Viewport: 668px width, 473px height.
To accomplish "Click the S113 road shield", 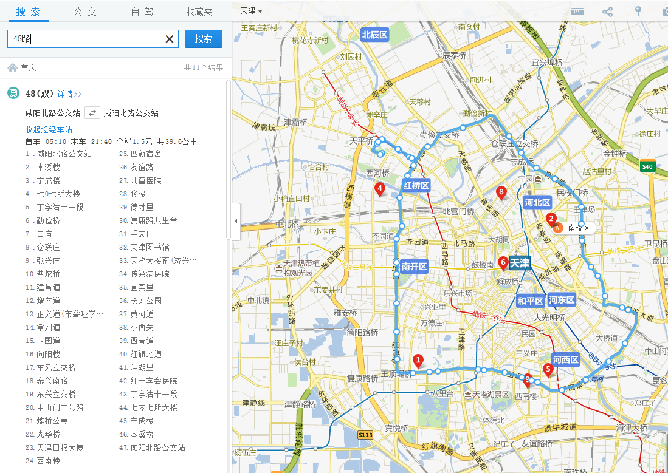I will coord(365,435).
